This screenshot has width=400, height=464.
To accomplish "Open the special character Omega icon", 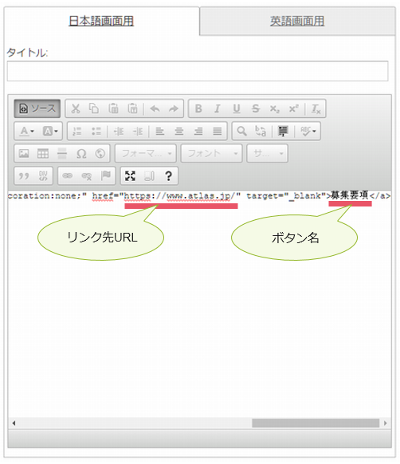I will click(81, 154).
